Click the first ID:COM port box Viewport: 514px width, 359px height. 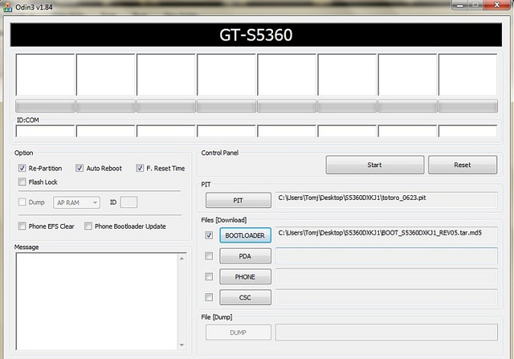45,131
